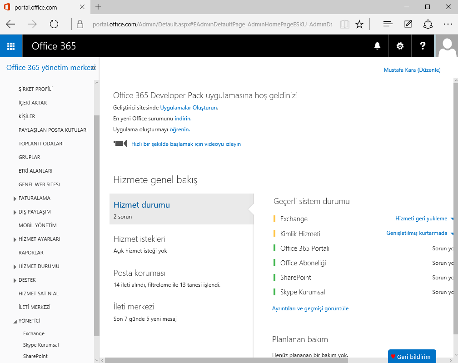Open SharePoint admin under YÖNETİCİ
This screenshot has width=458, height=363.
tap(35, 356)
